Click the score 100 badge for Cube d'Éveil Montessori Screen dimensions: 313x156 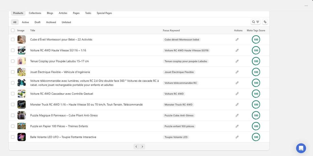pyautogui.click(x=256, y=40)
